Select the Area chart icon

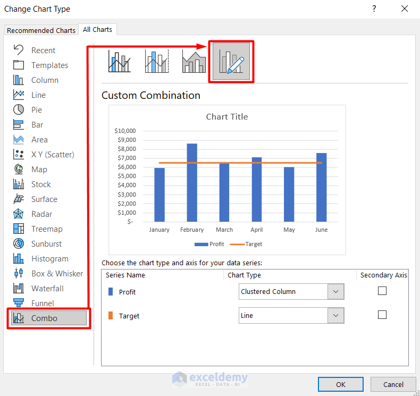click(19, 139)
